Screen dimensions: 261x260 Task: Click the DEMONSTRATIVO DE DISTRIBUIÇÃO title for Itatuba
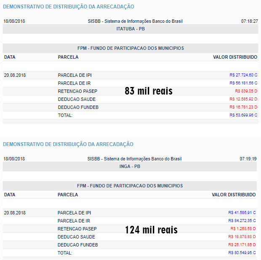click(69, 7)
